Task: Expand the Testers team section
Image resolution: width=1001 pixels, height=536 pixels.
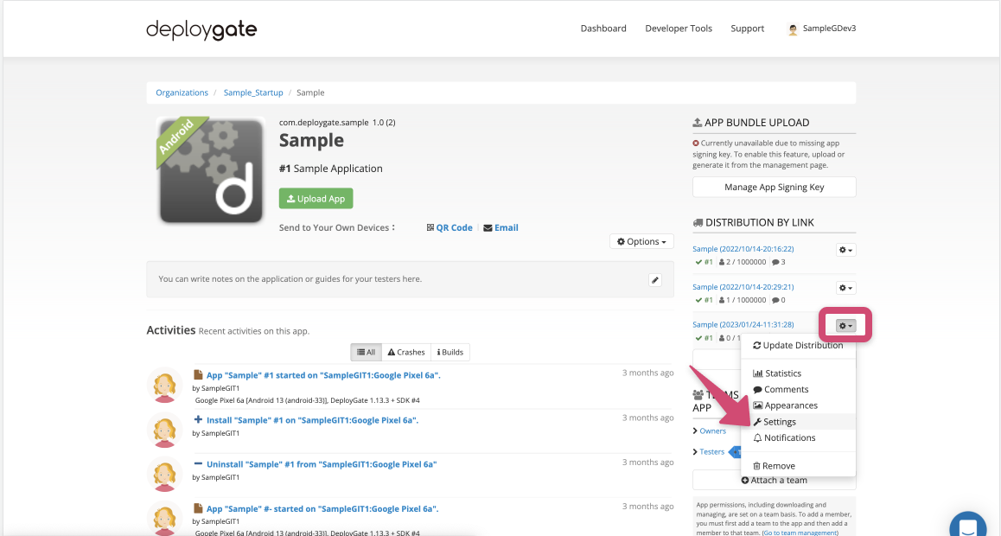Action: 711,451
